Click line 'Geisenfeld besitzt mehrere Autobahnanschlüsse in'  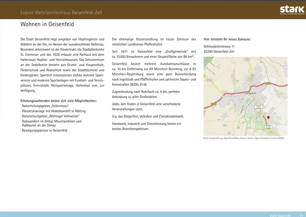[154, 64]
